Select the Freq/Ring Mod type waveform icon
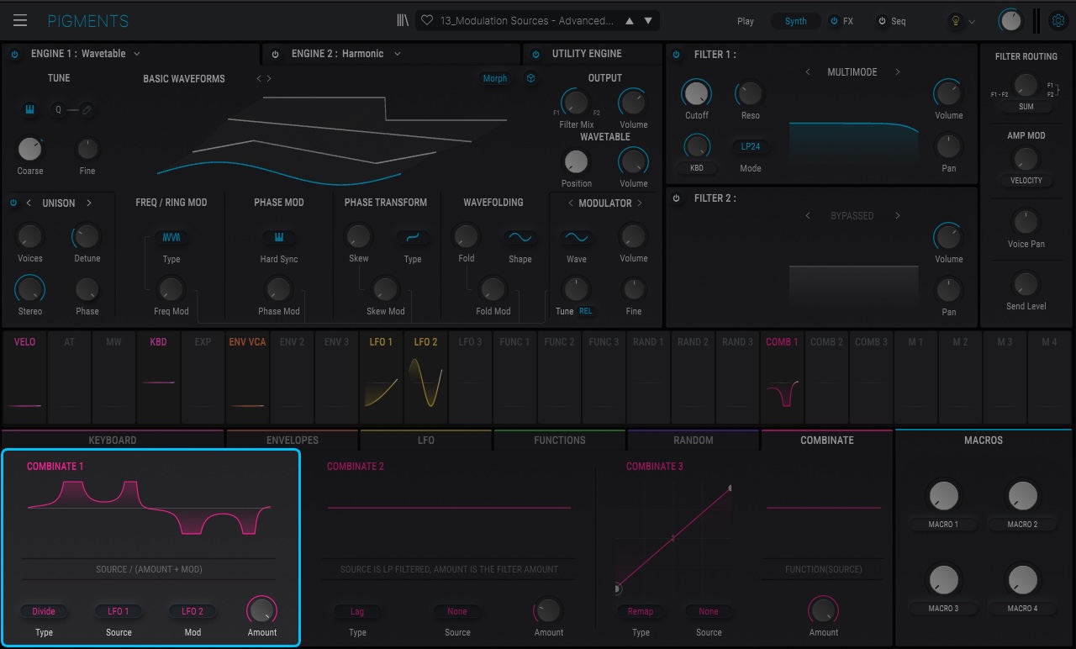This screenshot has height=649, width=1076. click(x=171, y=237)
